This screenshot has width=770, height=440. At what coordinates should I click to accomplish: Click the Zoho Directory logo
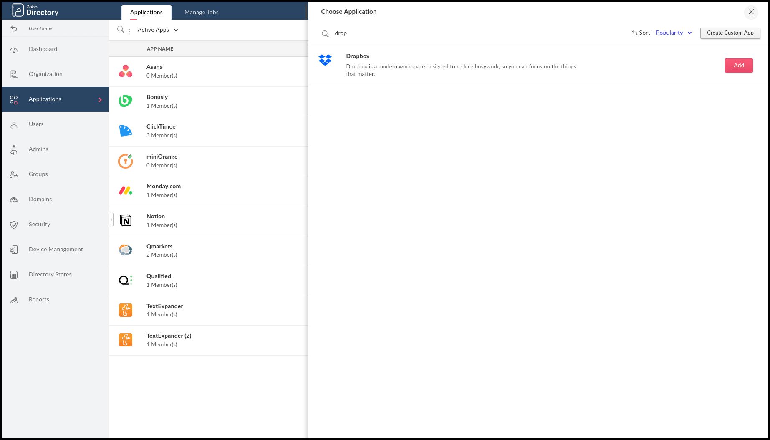click(35, 10)
